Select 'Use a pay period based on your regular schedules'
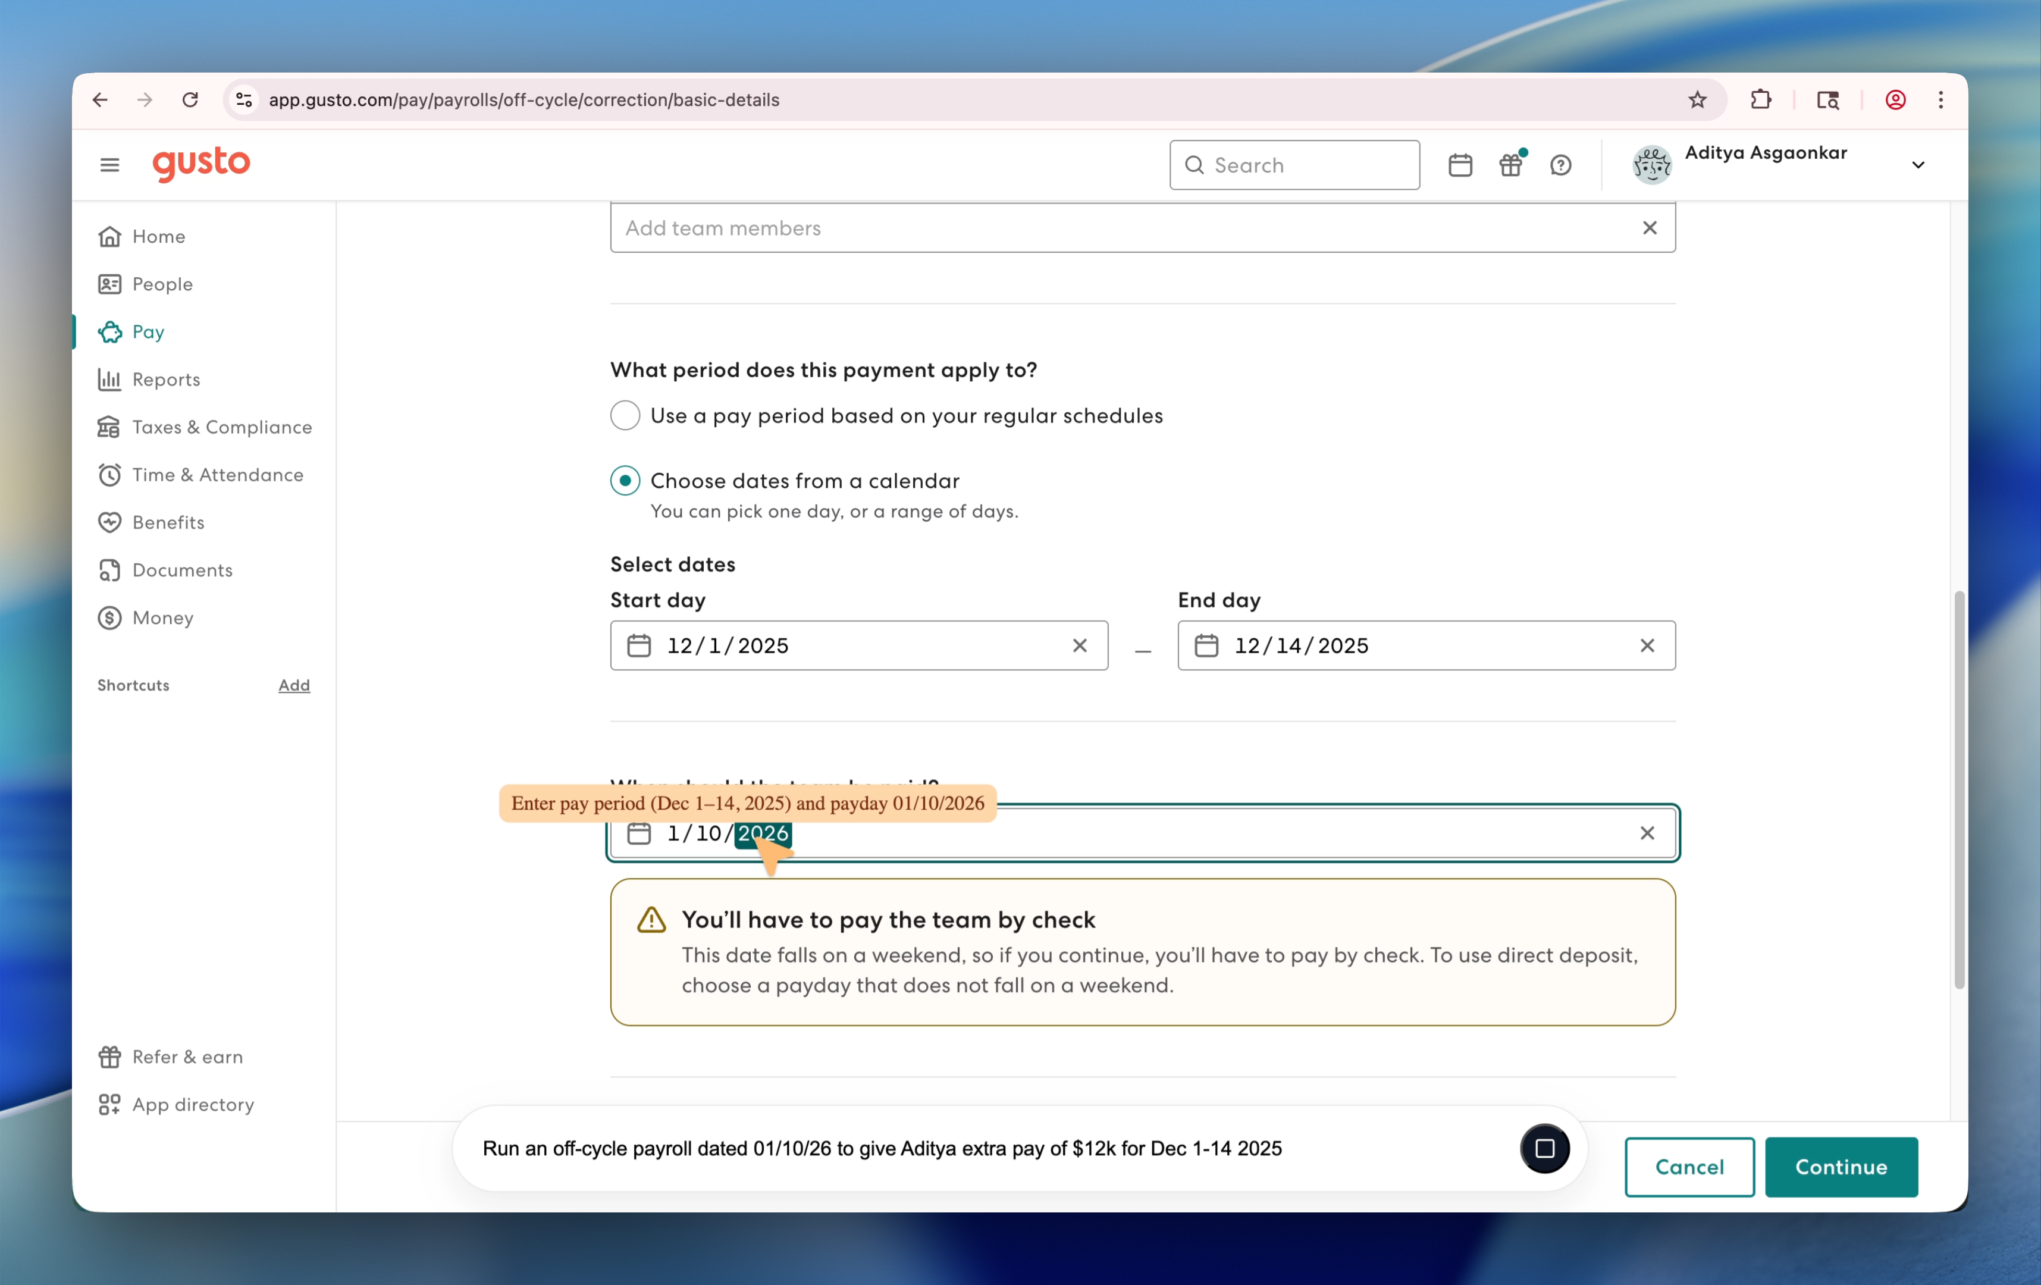Screen dimensions: 2041x1285 [x=625, y=415]
